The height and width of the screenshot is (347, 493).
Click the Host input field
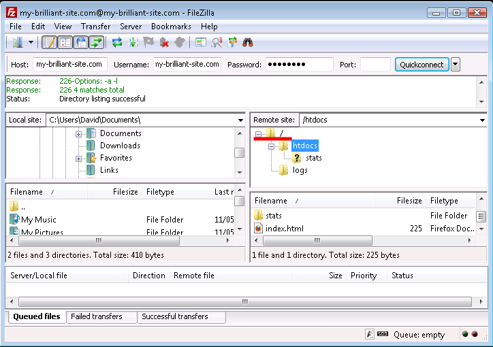point(70,65)
